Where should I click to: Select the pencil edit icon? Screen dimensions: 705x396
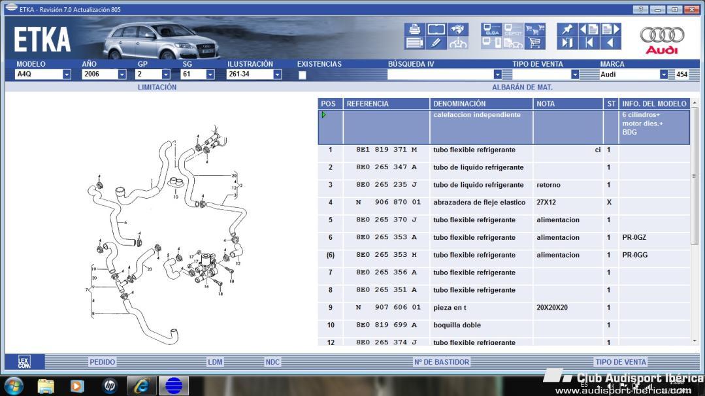tap(436, 43)
